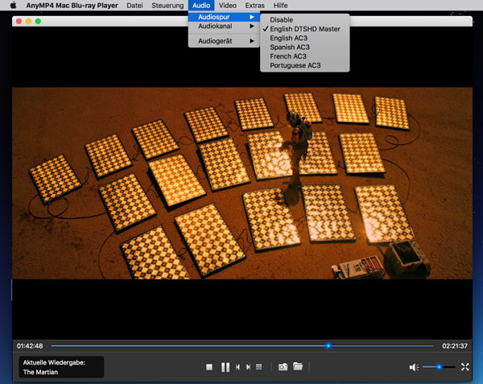Minimize the player with yellow button
This screenshot has width=483, height=384.
click(x=28, y=21)
